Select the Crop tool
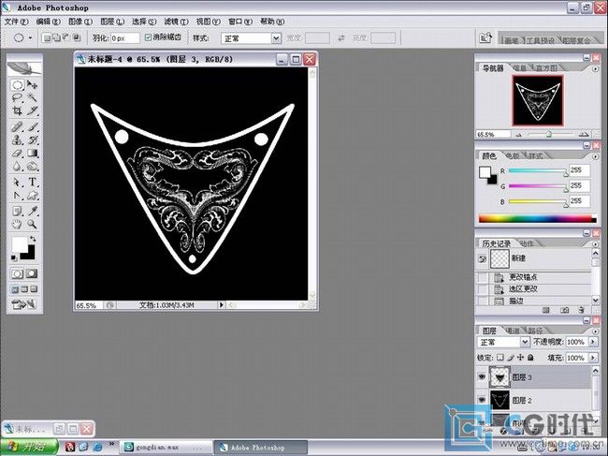The height and width of the screenshot is (456, 608). coord(17,111)
